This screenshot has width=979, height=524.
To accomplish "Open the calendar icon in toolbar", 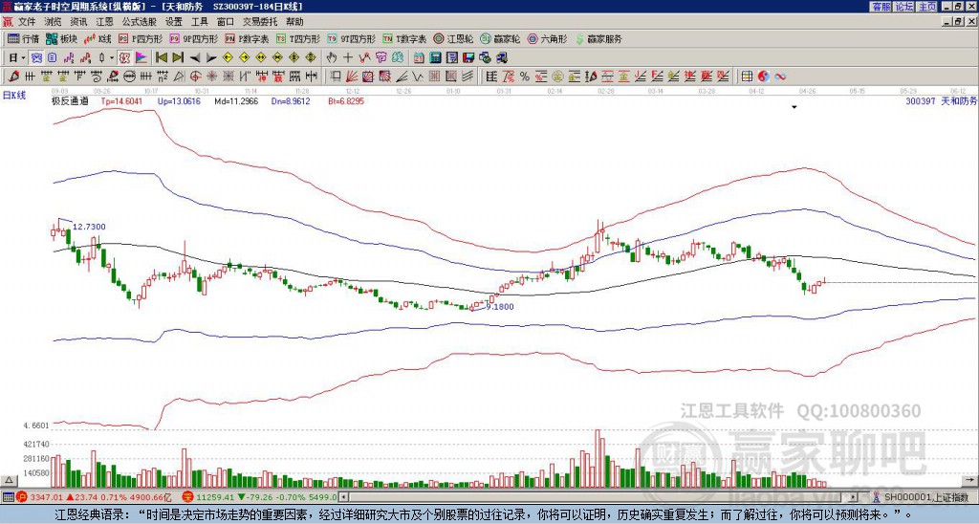I will (x=419, y=58).
